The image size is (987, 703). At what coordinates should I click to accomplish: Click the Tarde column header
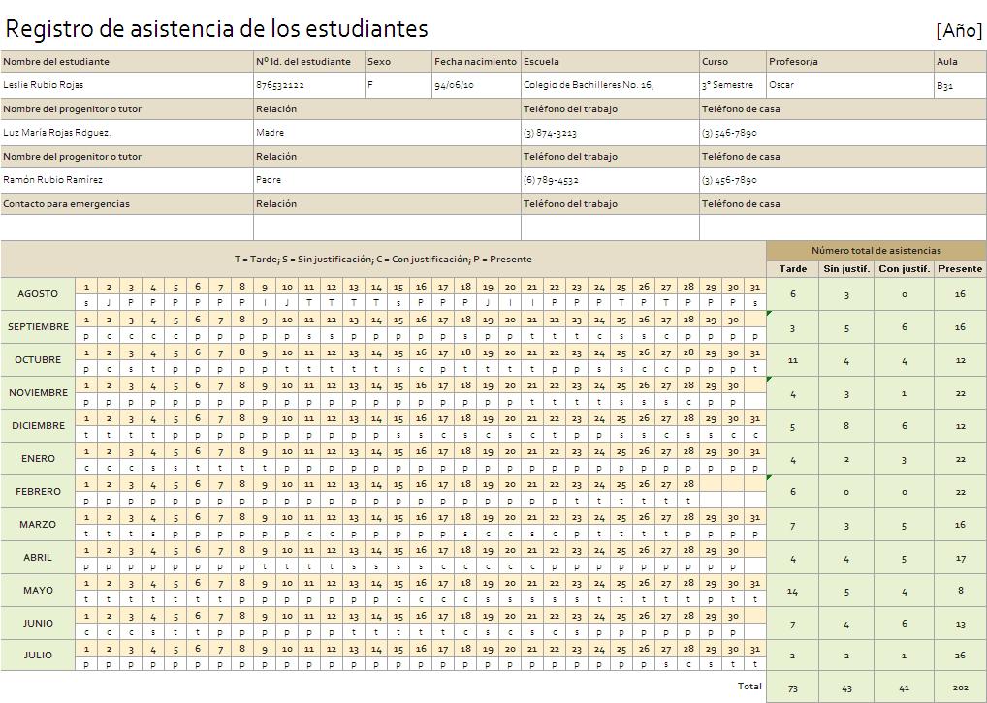click(792, 267)
